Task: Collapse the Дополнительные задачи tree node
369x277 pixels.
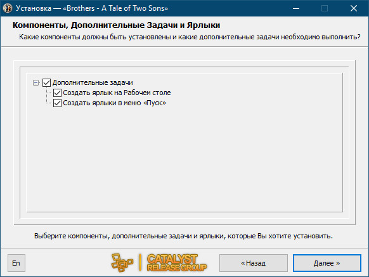Action: (x=36, y=82)
